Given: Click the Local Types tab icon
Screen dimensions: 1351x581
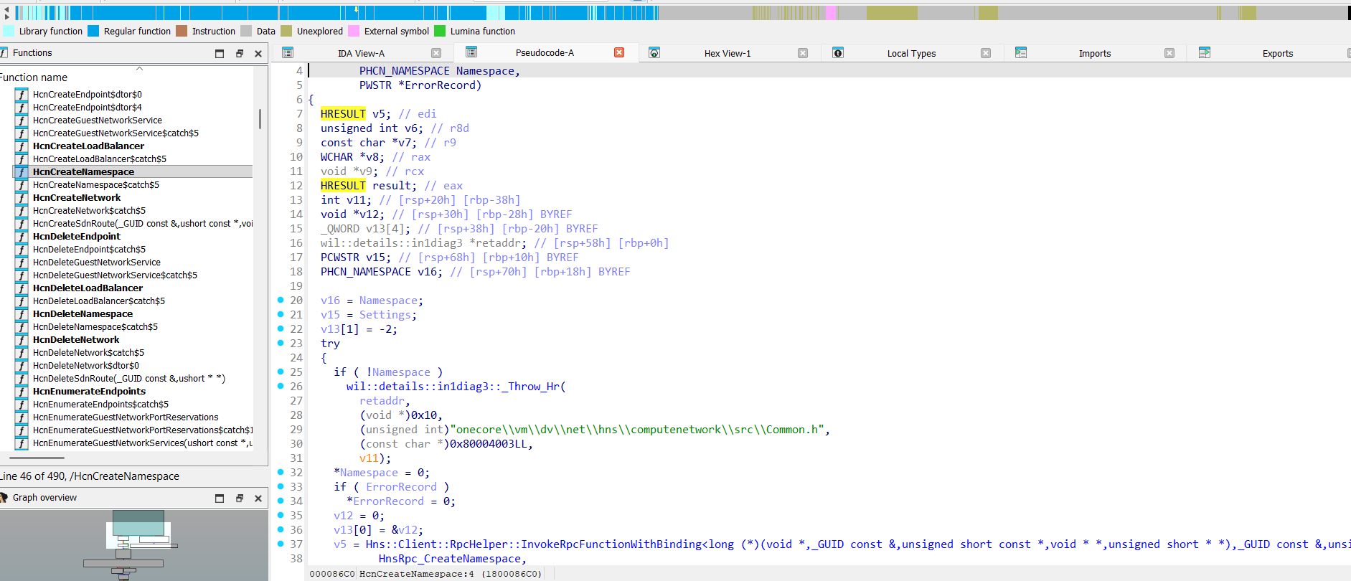Looking at the screenshot, I should (x=837, y=52).
